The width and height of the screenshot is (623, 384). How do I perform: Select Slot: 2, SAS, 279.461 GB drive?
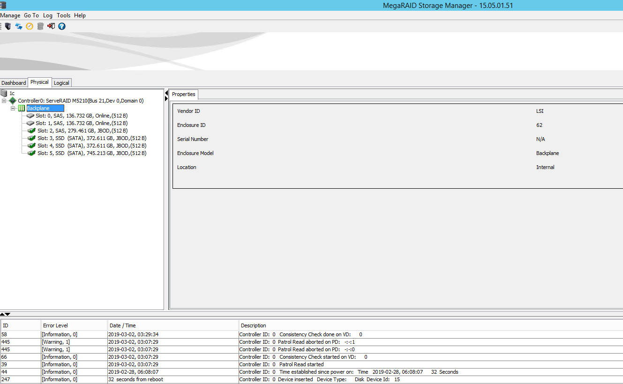click(83, 131)
